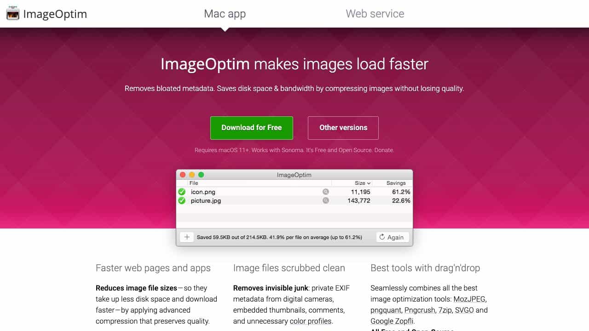The image size is (589, 331).
Task: Click the Again button
Action: coord(393,237)
